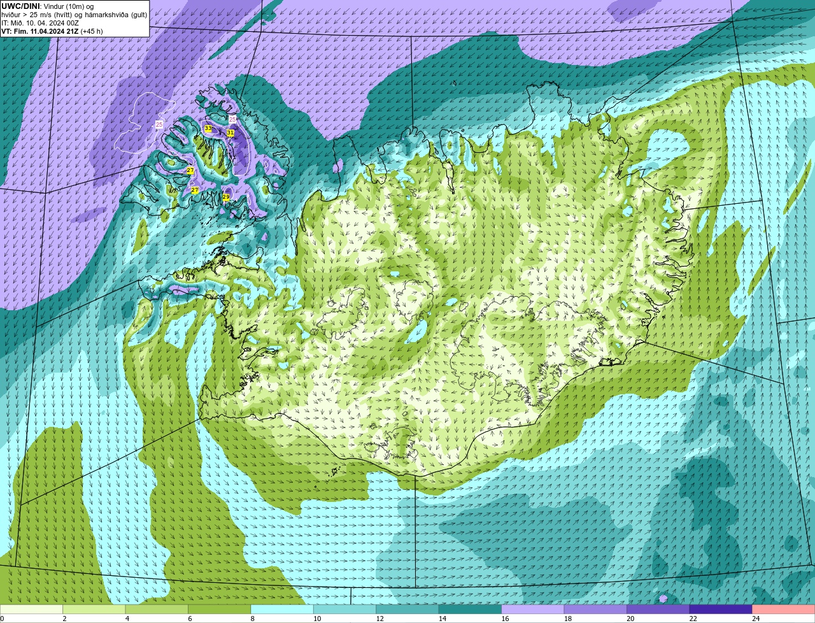Click the 'VT: Fim. 11.04.2024 21Z' valid time
Image resolution: width=815 pixels, height=623 pixels.
(x=39, y=31)
